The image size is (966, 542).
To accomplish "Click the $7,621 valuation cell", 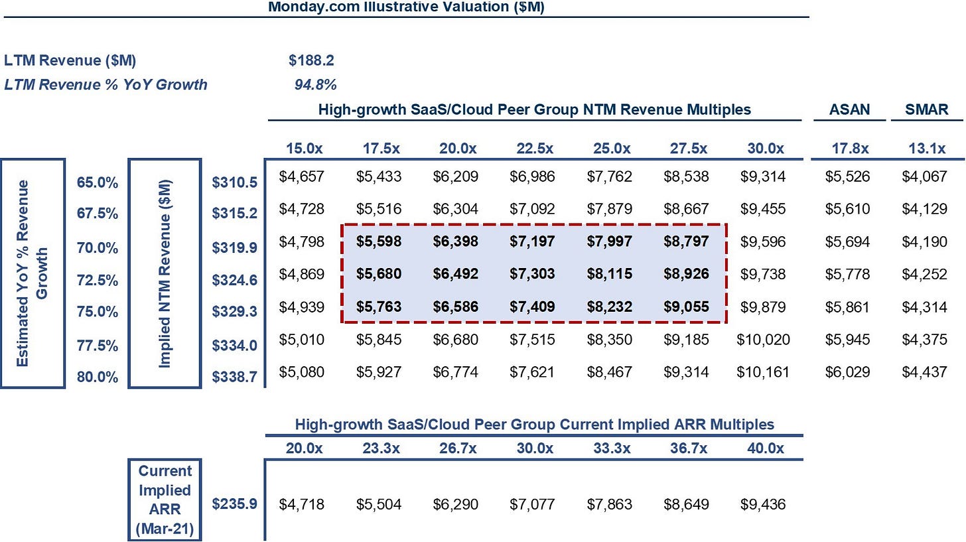I will 532,372.
